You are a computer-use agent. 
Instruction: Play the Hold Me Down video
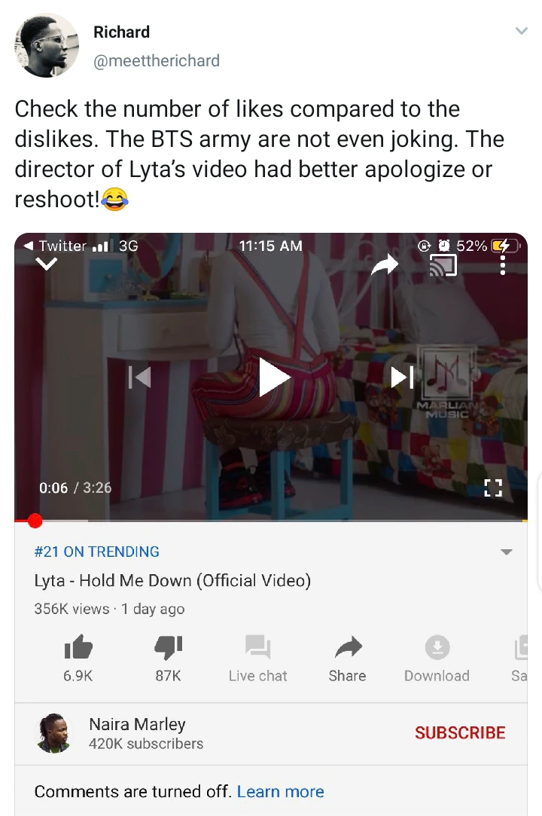tap(273, 377)
